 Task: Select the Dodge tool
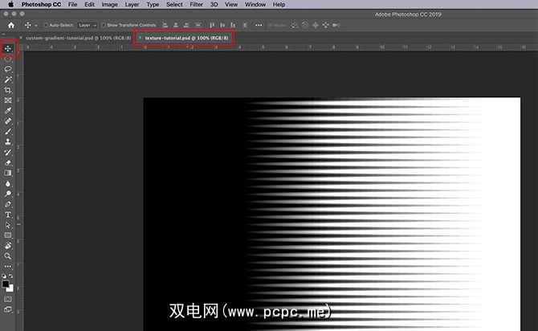(x=8, y=194)
